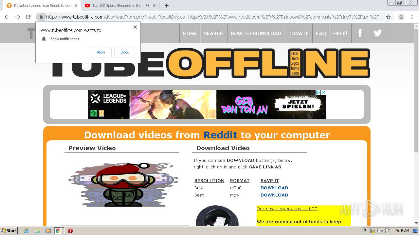Click the RESOLUTION column header
The image size is (419, 235).
(x=209, y=181)
